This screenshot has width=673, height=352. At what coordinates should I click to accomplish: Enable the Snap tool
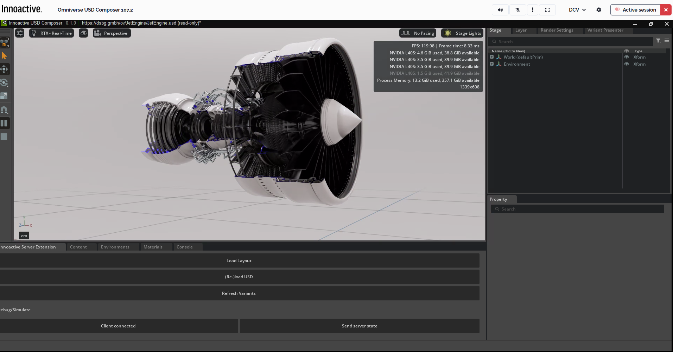[x=5, y=109]
